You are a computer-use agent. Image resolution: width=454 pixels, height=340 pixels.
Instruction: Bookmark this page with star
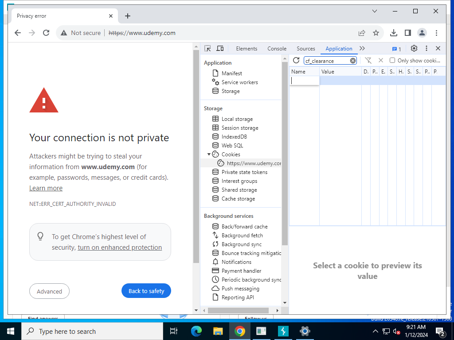point(376,33)
